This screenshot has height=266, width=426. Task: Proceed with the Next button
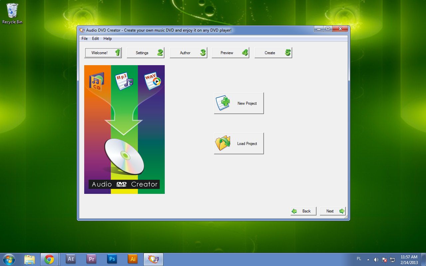click(333, 211)
